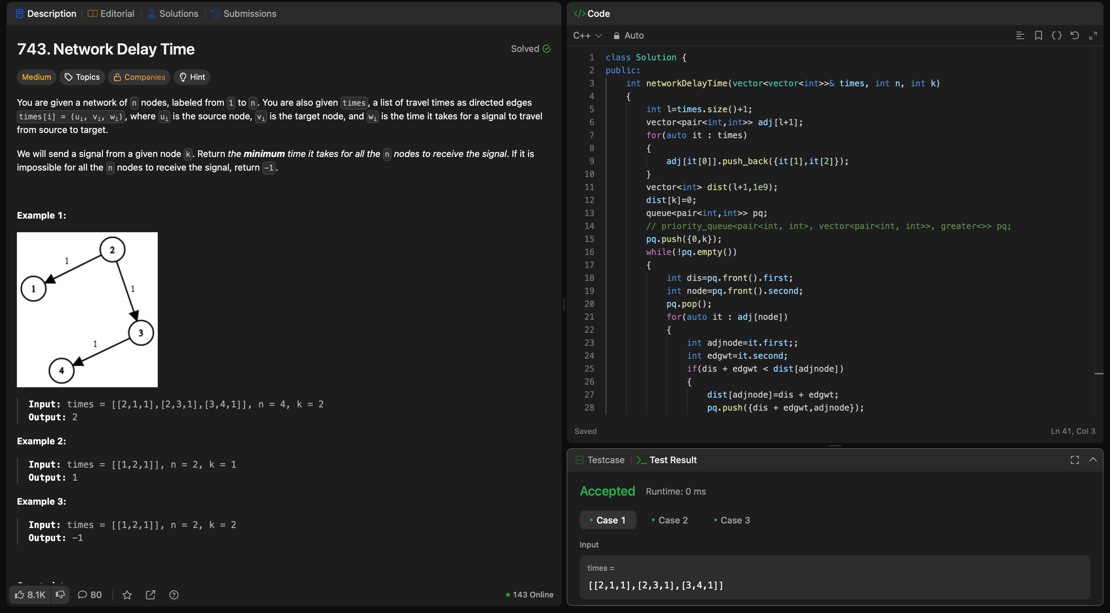
Task: Expand code editor to fullscreen
Action: [1093, 36]
